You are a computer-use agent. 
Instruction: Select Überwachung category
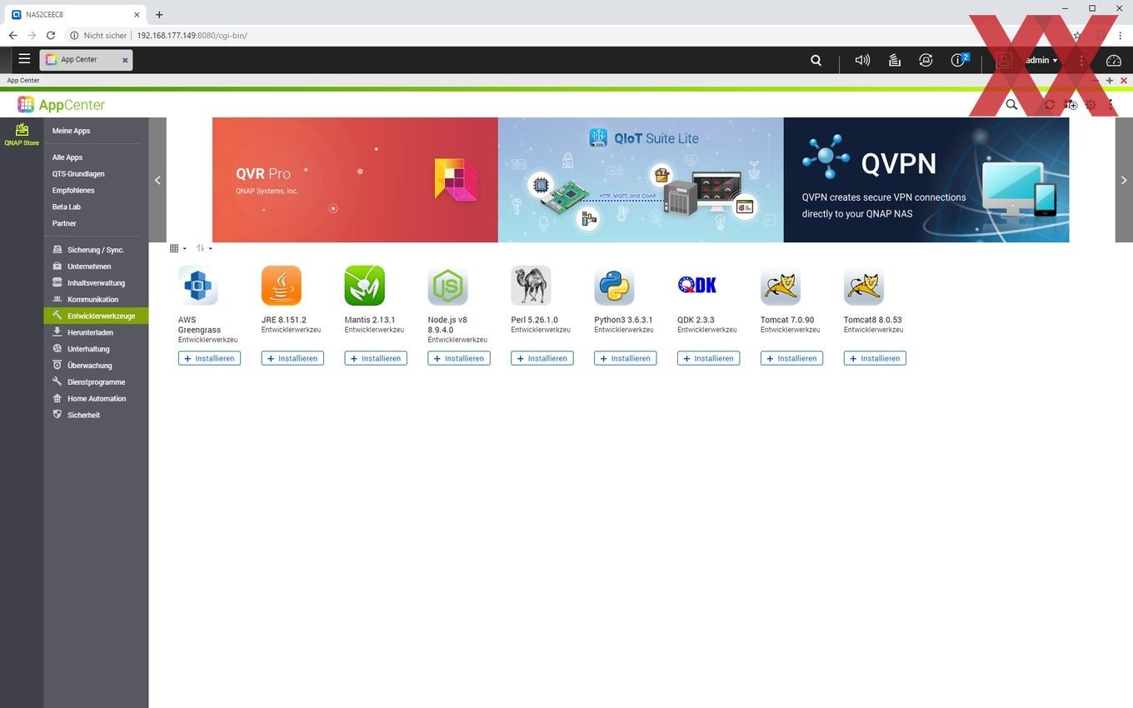pos(96,366)
